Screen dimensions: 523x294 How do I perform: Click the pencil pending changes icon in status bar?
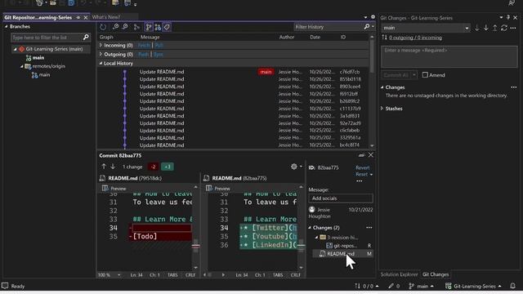click(391, 286)
